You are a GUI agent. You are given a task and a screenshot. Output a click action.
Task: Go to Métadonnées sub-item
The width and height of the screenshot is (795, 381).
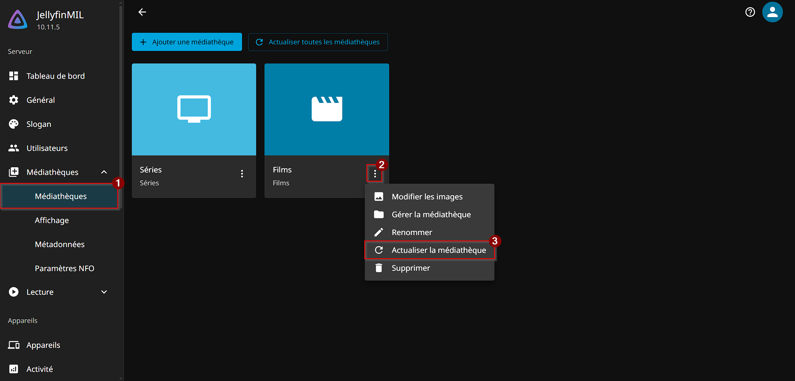[60, 244]
